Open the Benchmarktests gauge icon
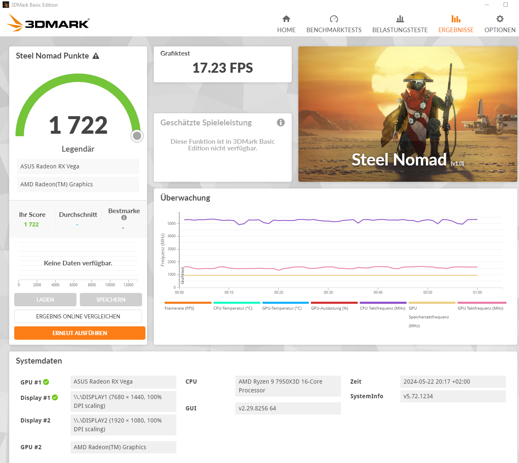Image resolution: width=519 pixels, height=463 pixels. (x=334, y=19)
